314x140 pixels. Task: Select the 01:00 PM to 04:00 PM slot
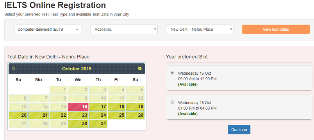pos(172,102)
